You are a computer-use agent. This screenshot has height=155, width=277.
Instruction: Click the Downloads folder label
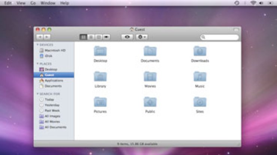pos(200,61)
